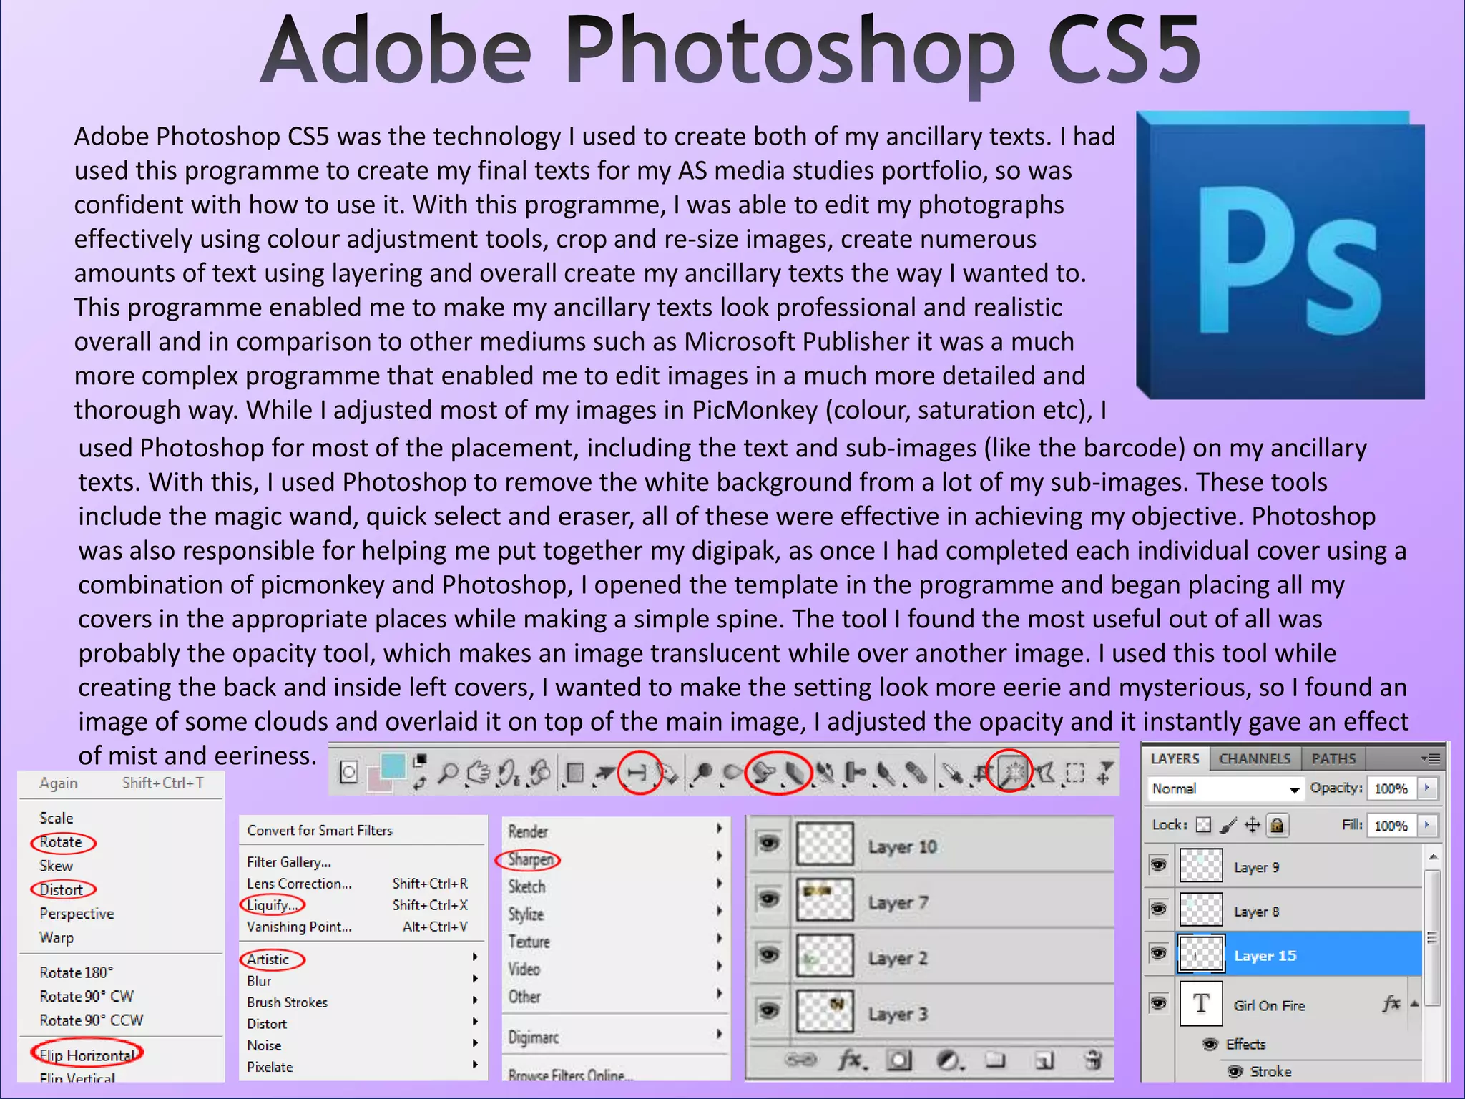Image resolution: width=1465 pixels, height=1099 pixels.
Task: Hide Layer 9 in the Layers panel
Action: (1159, 865)
